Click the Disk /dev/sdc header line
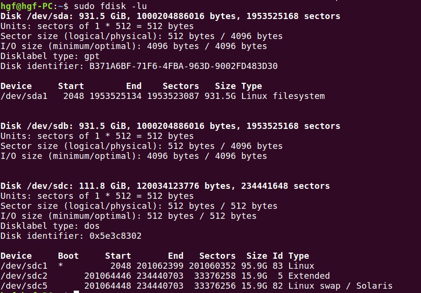The image size is (421, 293). (165, 186)
